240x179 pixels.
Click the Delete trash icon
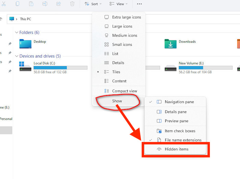pos(72,4)
